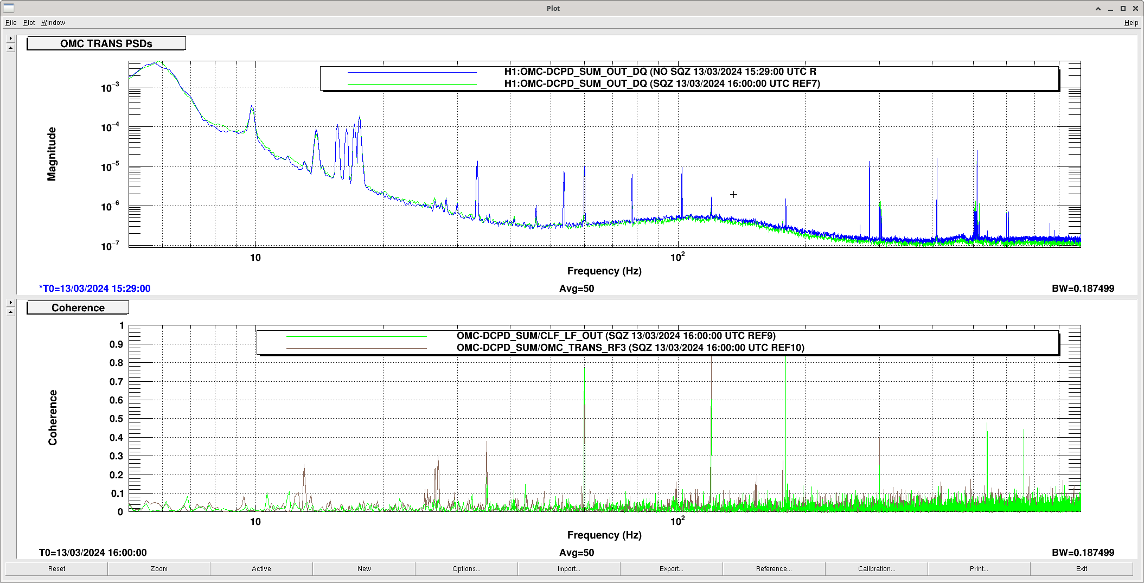Screen dimensions: 1144x583
Task: Click the up-arrow button beside Coherence plot
Action: pyautogui.click(x=10, y=312)
